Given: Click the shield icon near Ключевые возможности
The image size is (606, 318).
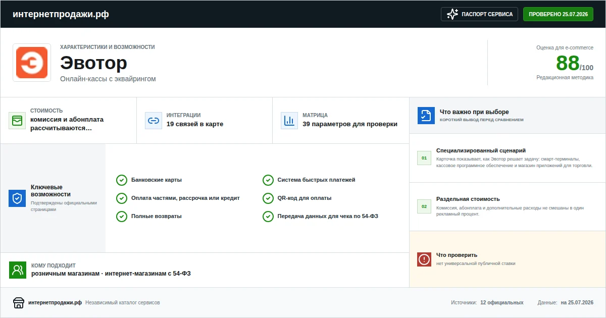Looking at the screenshot, I should click(x=17, y=198).
